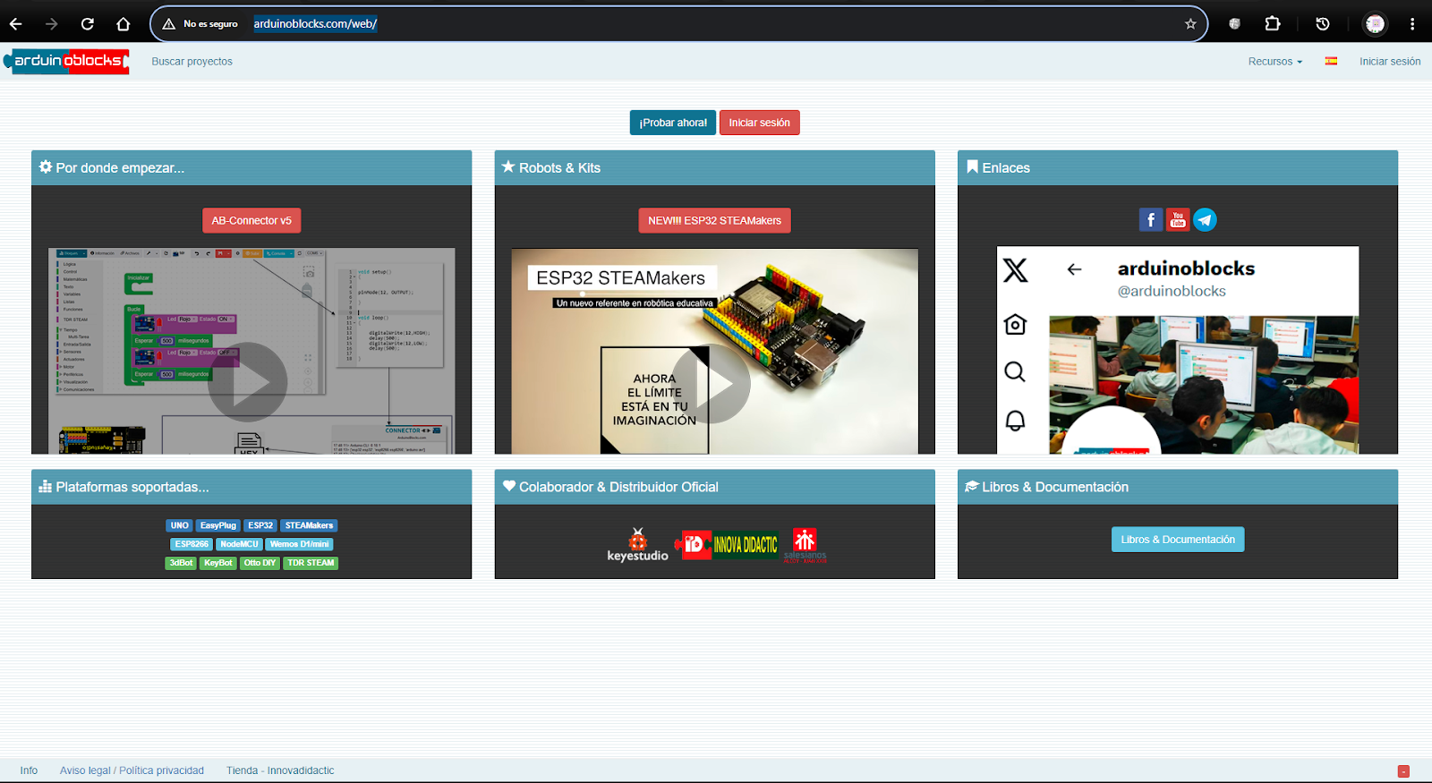
Task: Click the 'Enlaces' panel header
Action: (x=1178, y=167)
